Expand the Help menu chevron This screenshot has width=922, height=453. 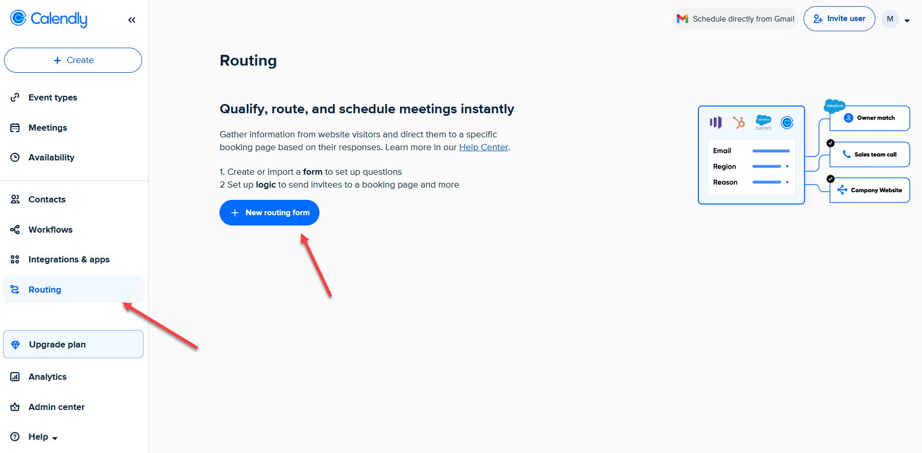pos(55,438)
